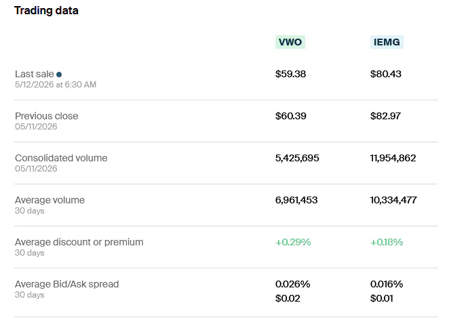Screen dimensions: 449x324
Task: Click VWO average volume 6,961,453
Action: point(296,200)
